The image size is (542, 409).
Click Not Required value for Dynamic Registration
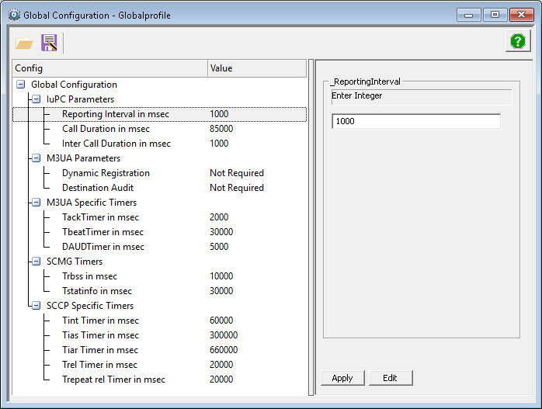pyautogui.click(x=237, y=173)
